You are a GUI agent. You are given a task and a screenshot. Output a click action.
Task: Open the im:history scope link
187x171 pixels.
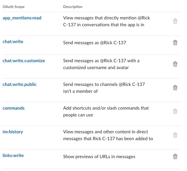tap(13, 132)
